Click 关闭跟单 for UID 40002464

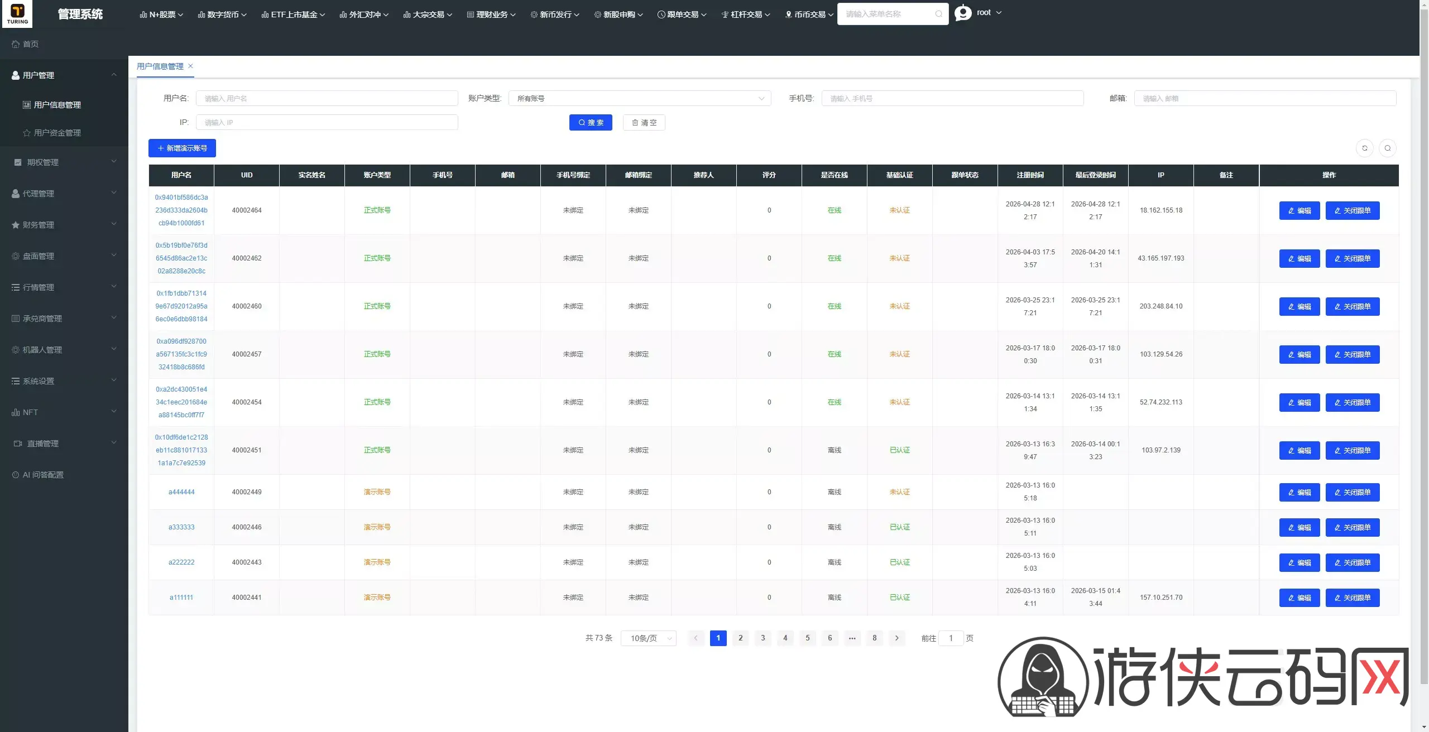click(x=1353, y=210)
